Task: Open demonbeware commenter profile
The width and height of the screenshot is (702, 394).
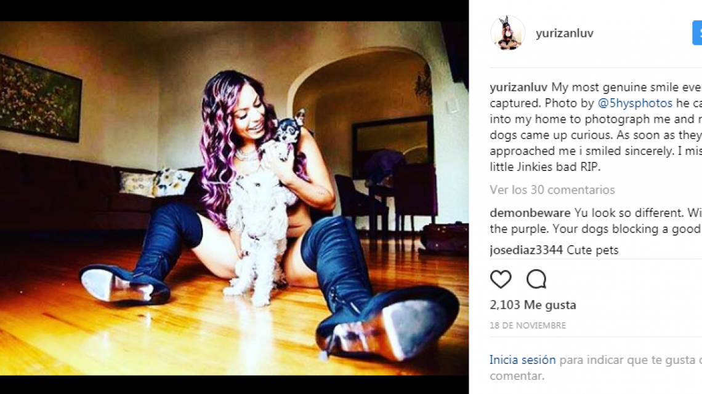Action: click(x=530, y=213)
